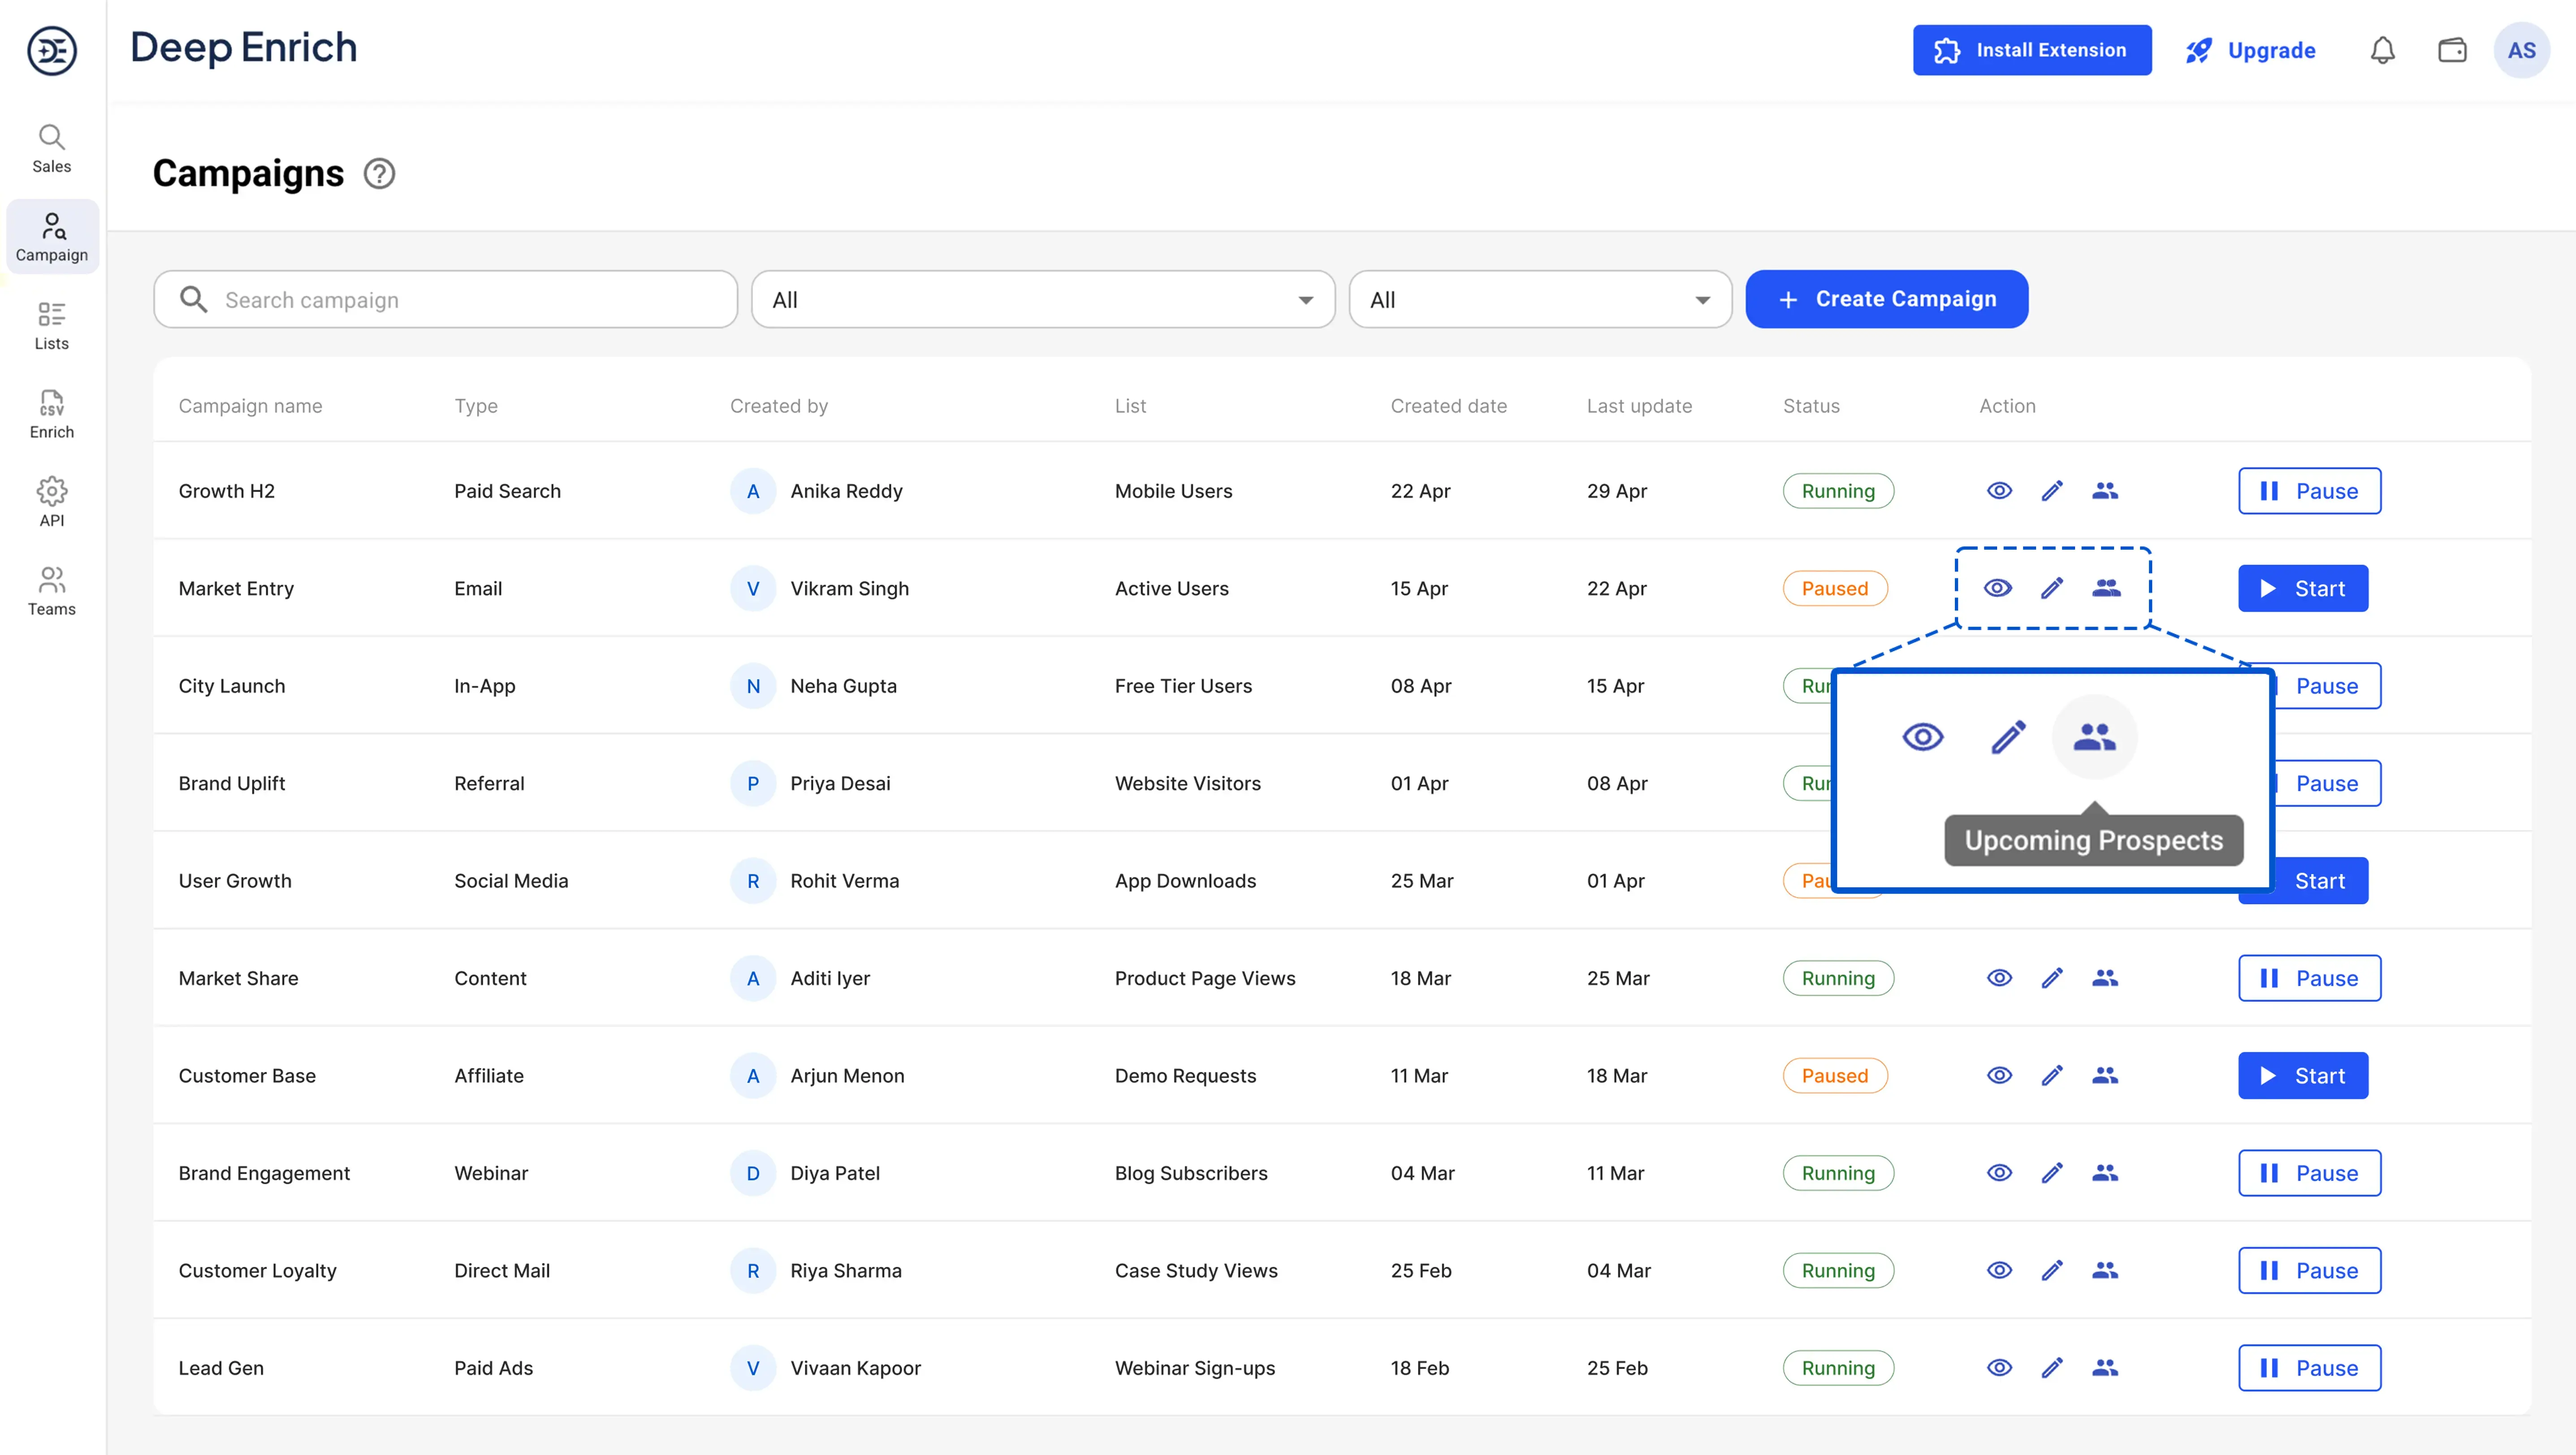Click the Rohit Verma avatar
2576x1455 pixels.
point(753,880)
